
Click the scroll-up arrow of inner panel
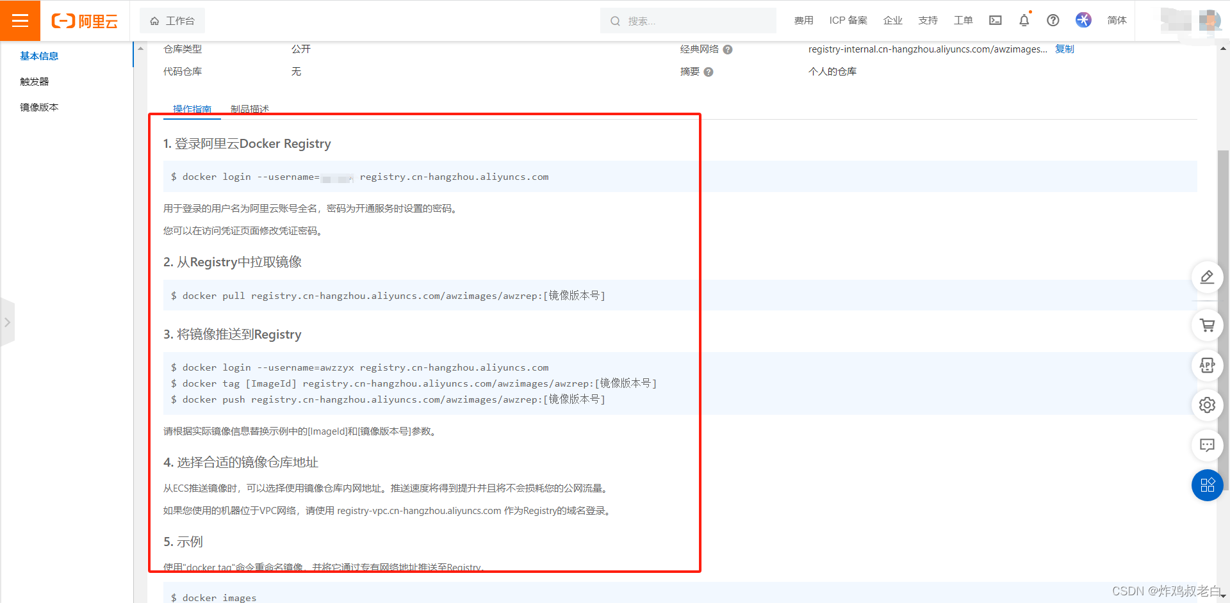coord(140,49)
